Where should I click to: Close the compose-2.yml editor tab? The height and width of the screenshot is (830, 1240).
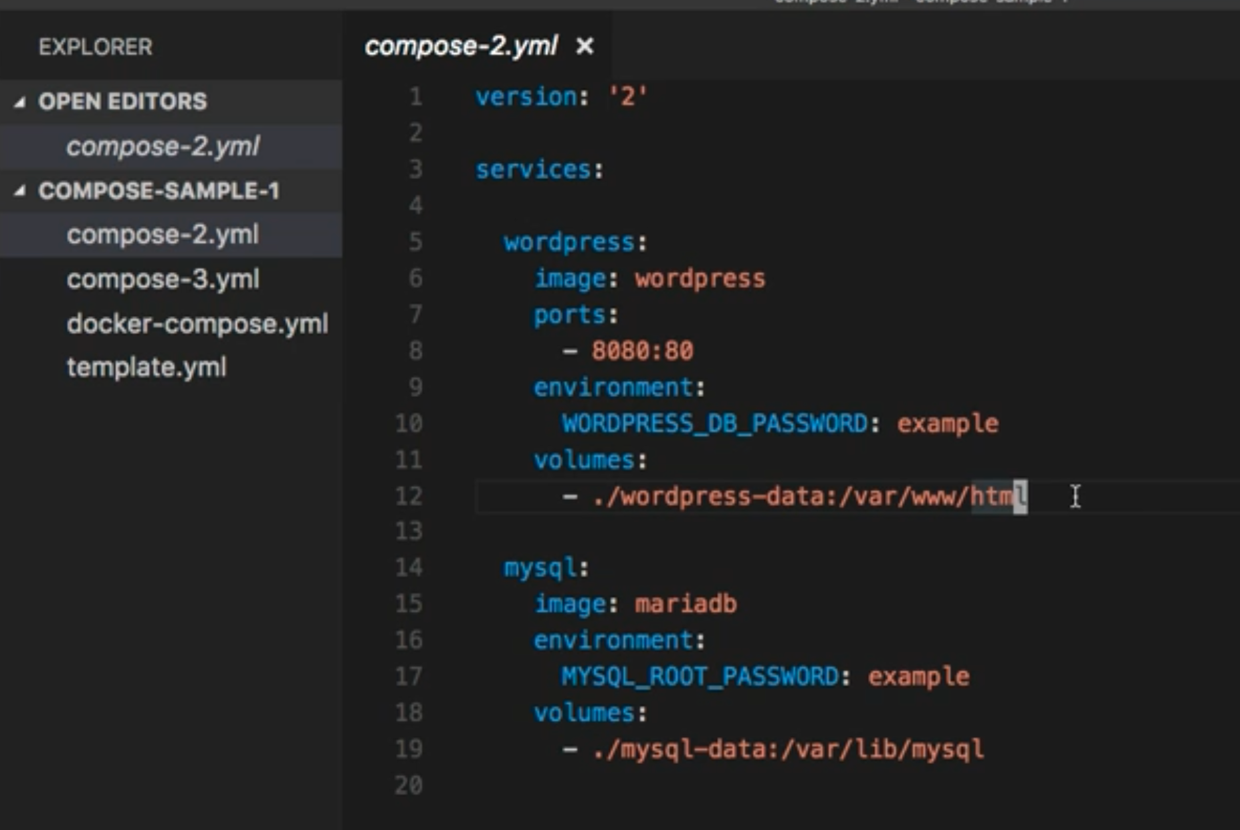click(585, 46)
